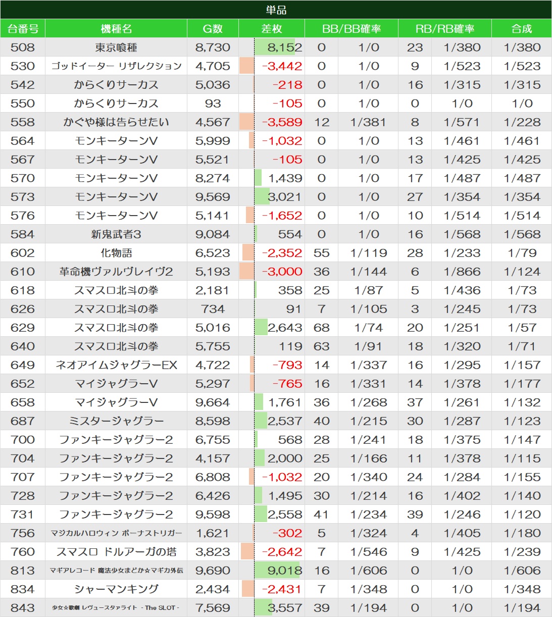Click machine number 542
The width and height of the screenshot is (552, 617).
pyautogui.click(x=23, y=85)
